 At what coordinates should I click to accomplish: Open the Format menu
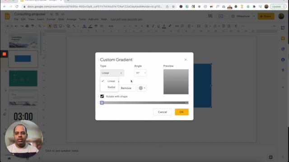[x=51, y=19]
